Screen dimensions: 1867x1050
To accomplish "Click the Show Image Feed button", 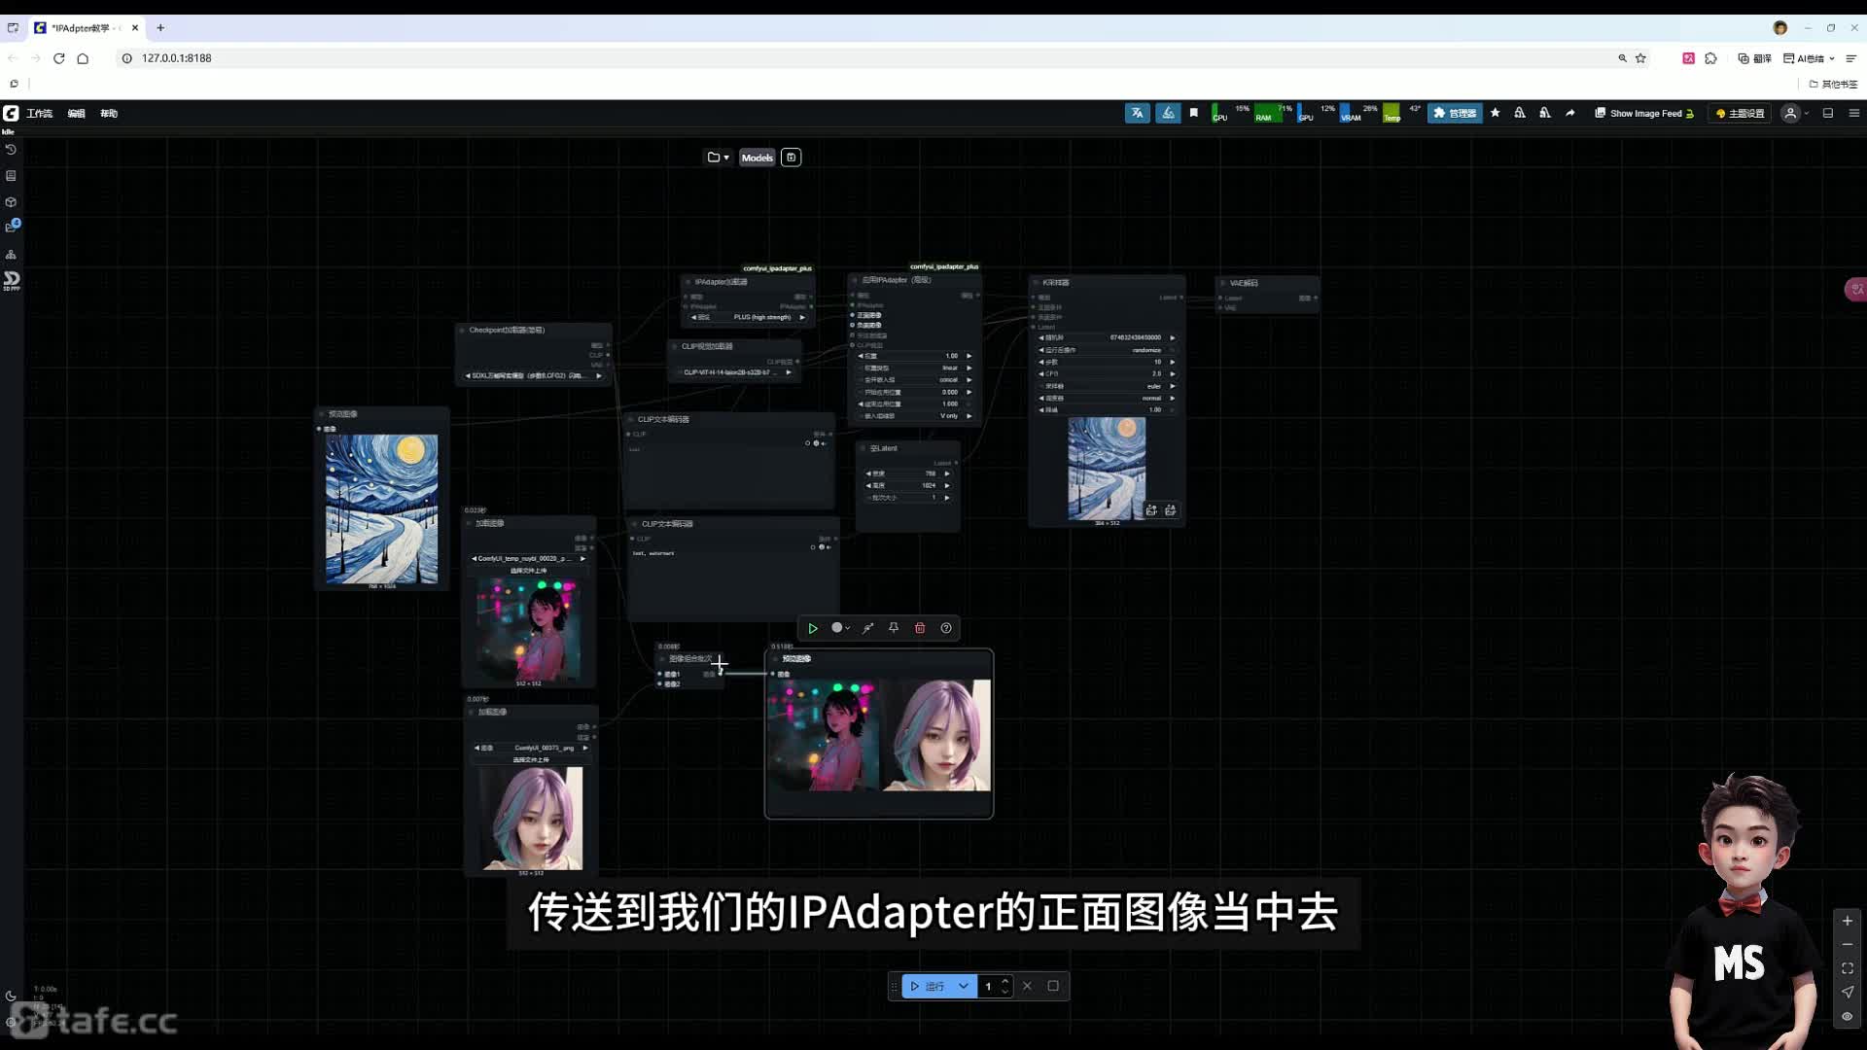I will [x=1644, y=114].
